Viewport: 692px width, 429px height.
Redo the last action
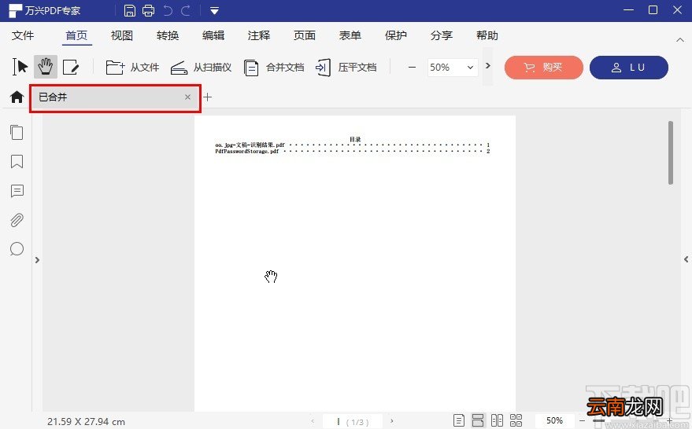(186, 10)
